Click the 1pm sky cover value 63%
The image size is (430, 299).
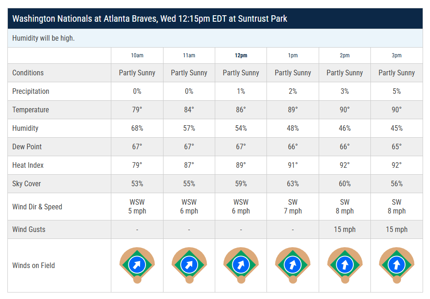click(x=293, y=184)
